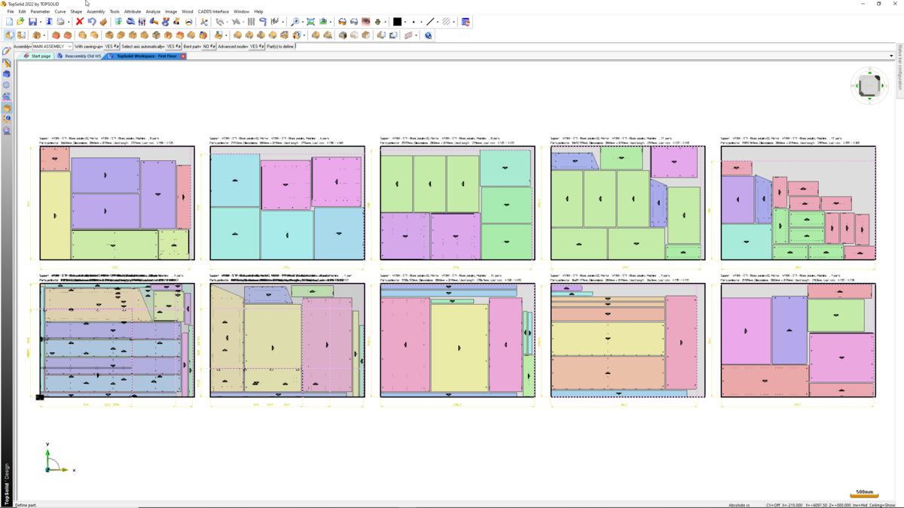Toggle 'Select axis automatically' YES option
Viewport: 904px width, 508px height.
174,47
